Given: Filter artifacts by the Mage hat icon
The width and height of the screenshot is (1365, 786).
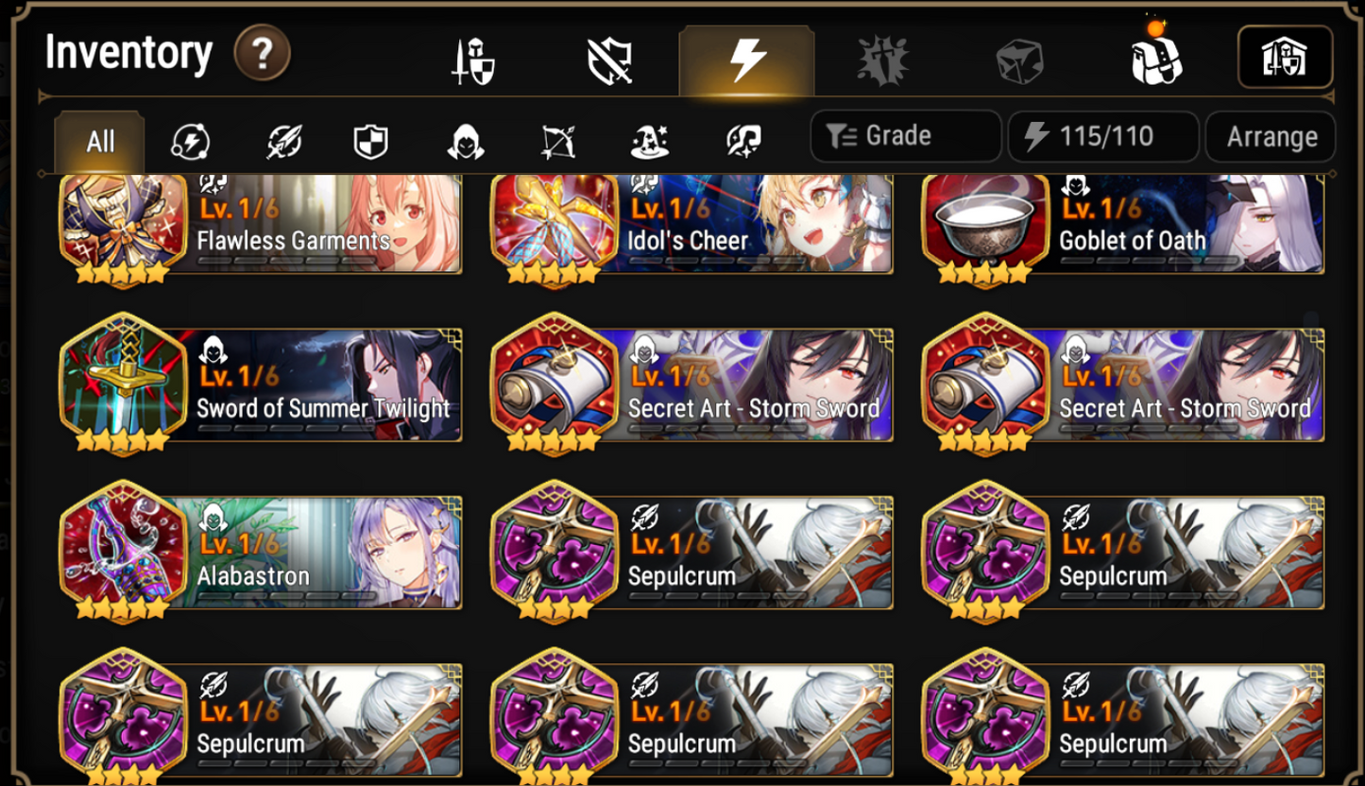Looking at the screenshot, I should click(650, 143).
